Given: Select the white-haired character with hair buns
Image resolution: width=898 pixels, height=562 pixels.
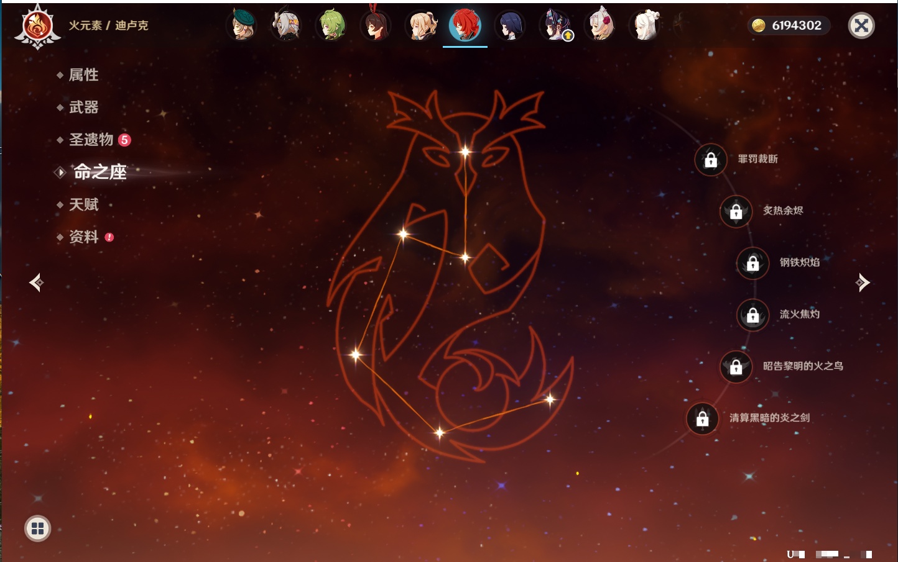Looking at the screenshot, I should (x=645, y=25).
